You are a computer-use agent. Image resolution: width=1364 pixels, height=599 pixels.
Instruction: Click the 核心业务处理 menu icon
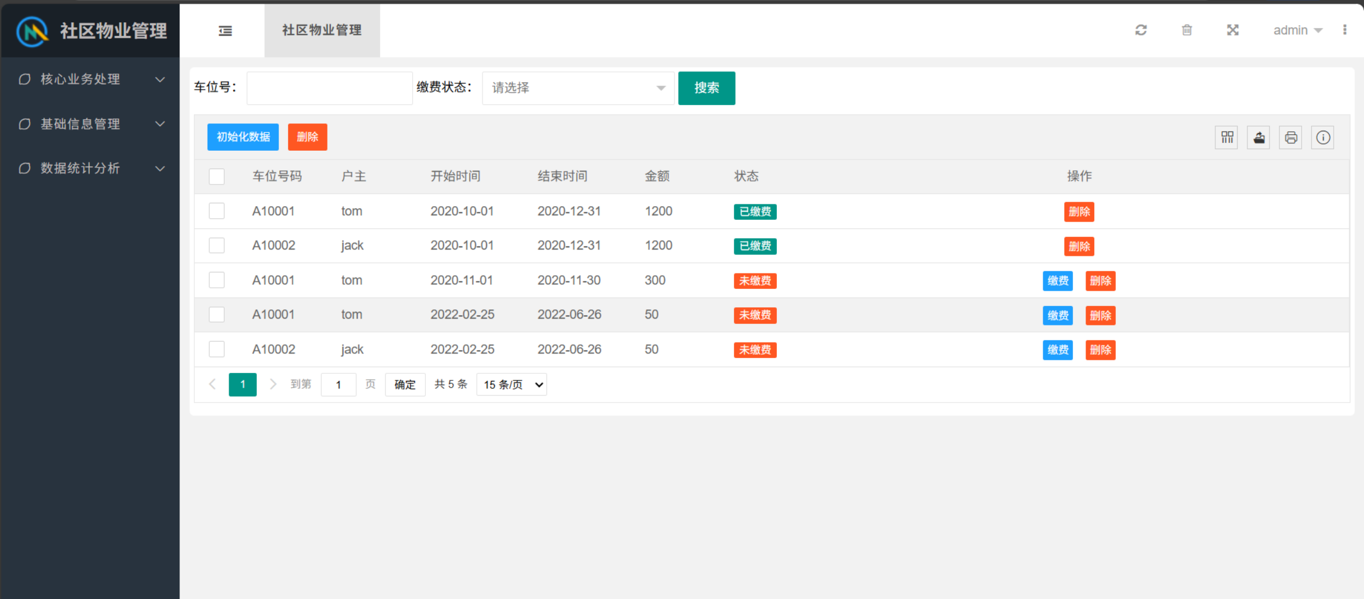click(x=25, y=79)
